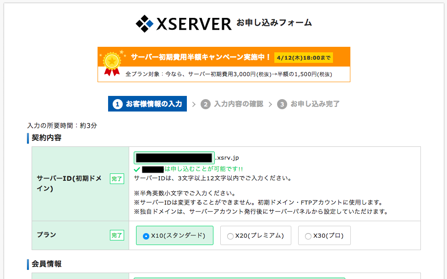Click the step 1 number circle
The width and height of the screenshot is (447, 279).
pos(117,104)
